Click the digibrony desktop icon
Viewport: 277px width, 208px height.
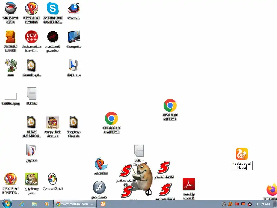click(74, 65)
